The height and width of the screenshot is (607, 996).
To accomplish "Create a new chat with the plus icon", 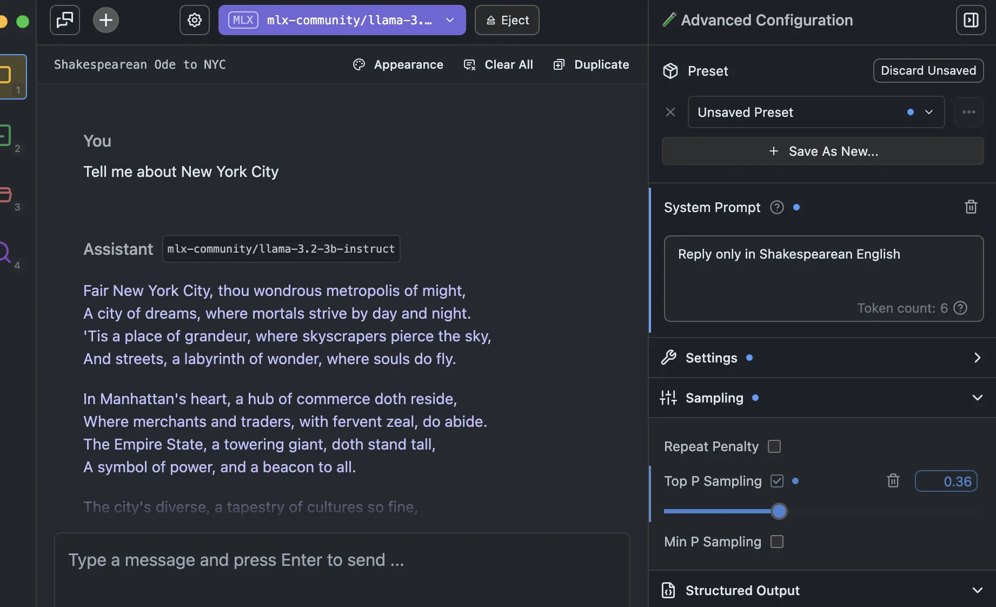I will 105,20.
